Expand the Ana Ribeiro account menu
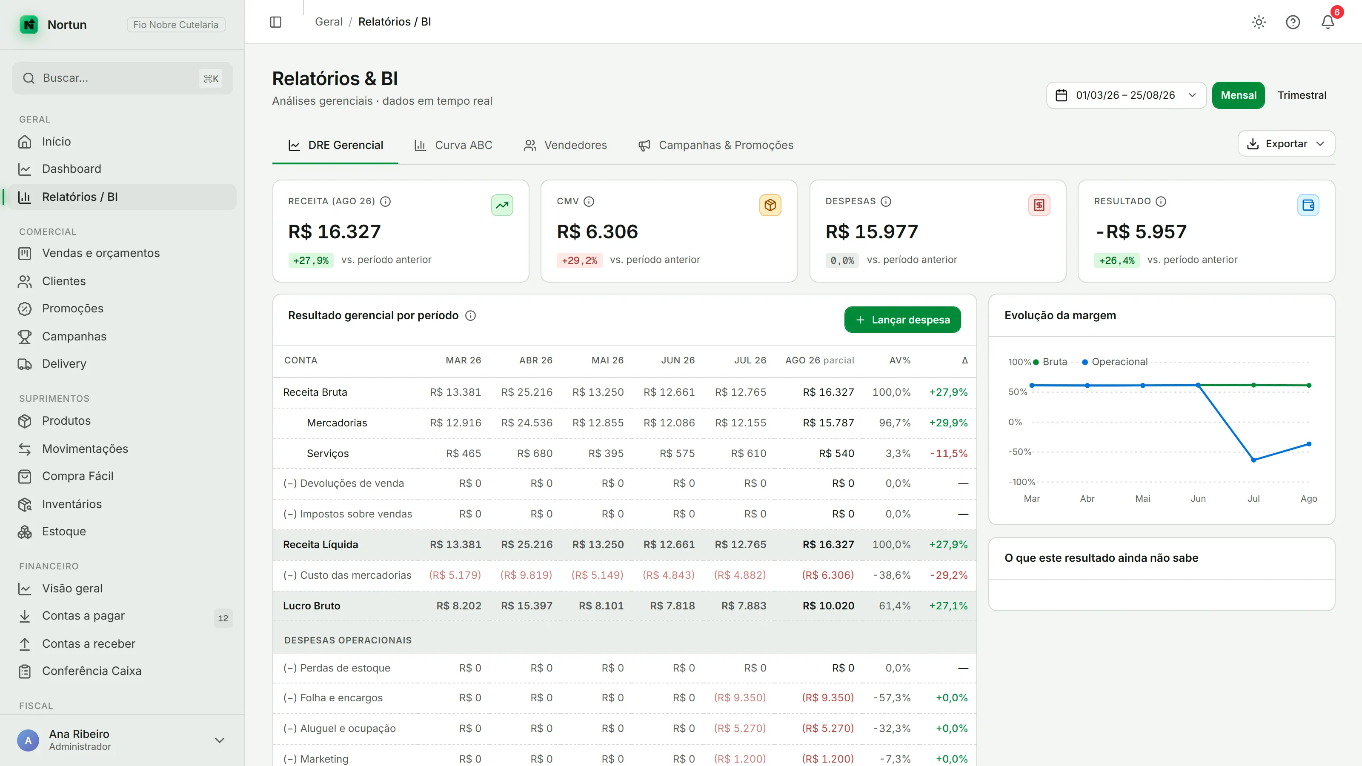Viewport: 1362px width, 766px height. [x=122, y=740]
